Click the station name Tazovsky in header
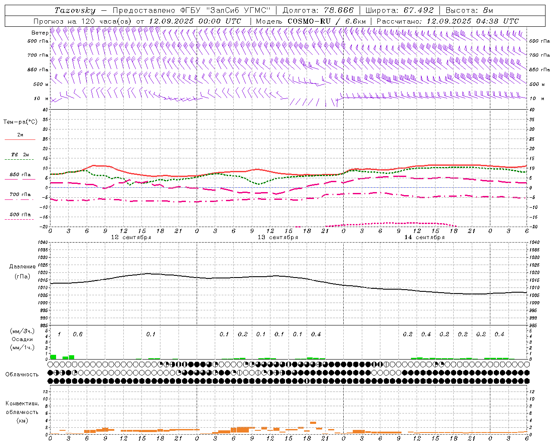The height and width of the screenshot is (442, 552). click(x=75, y=10)
